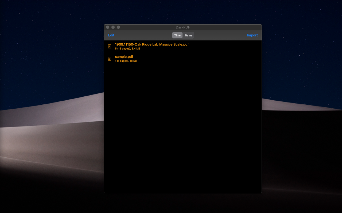
Task: Click the PDF icon beside sample.pdf
Action: pos(109,59)
